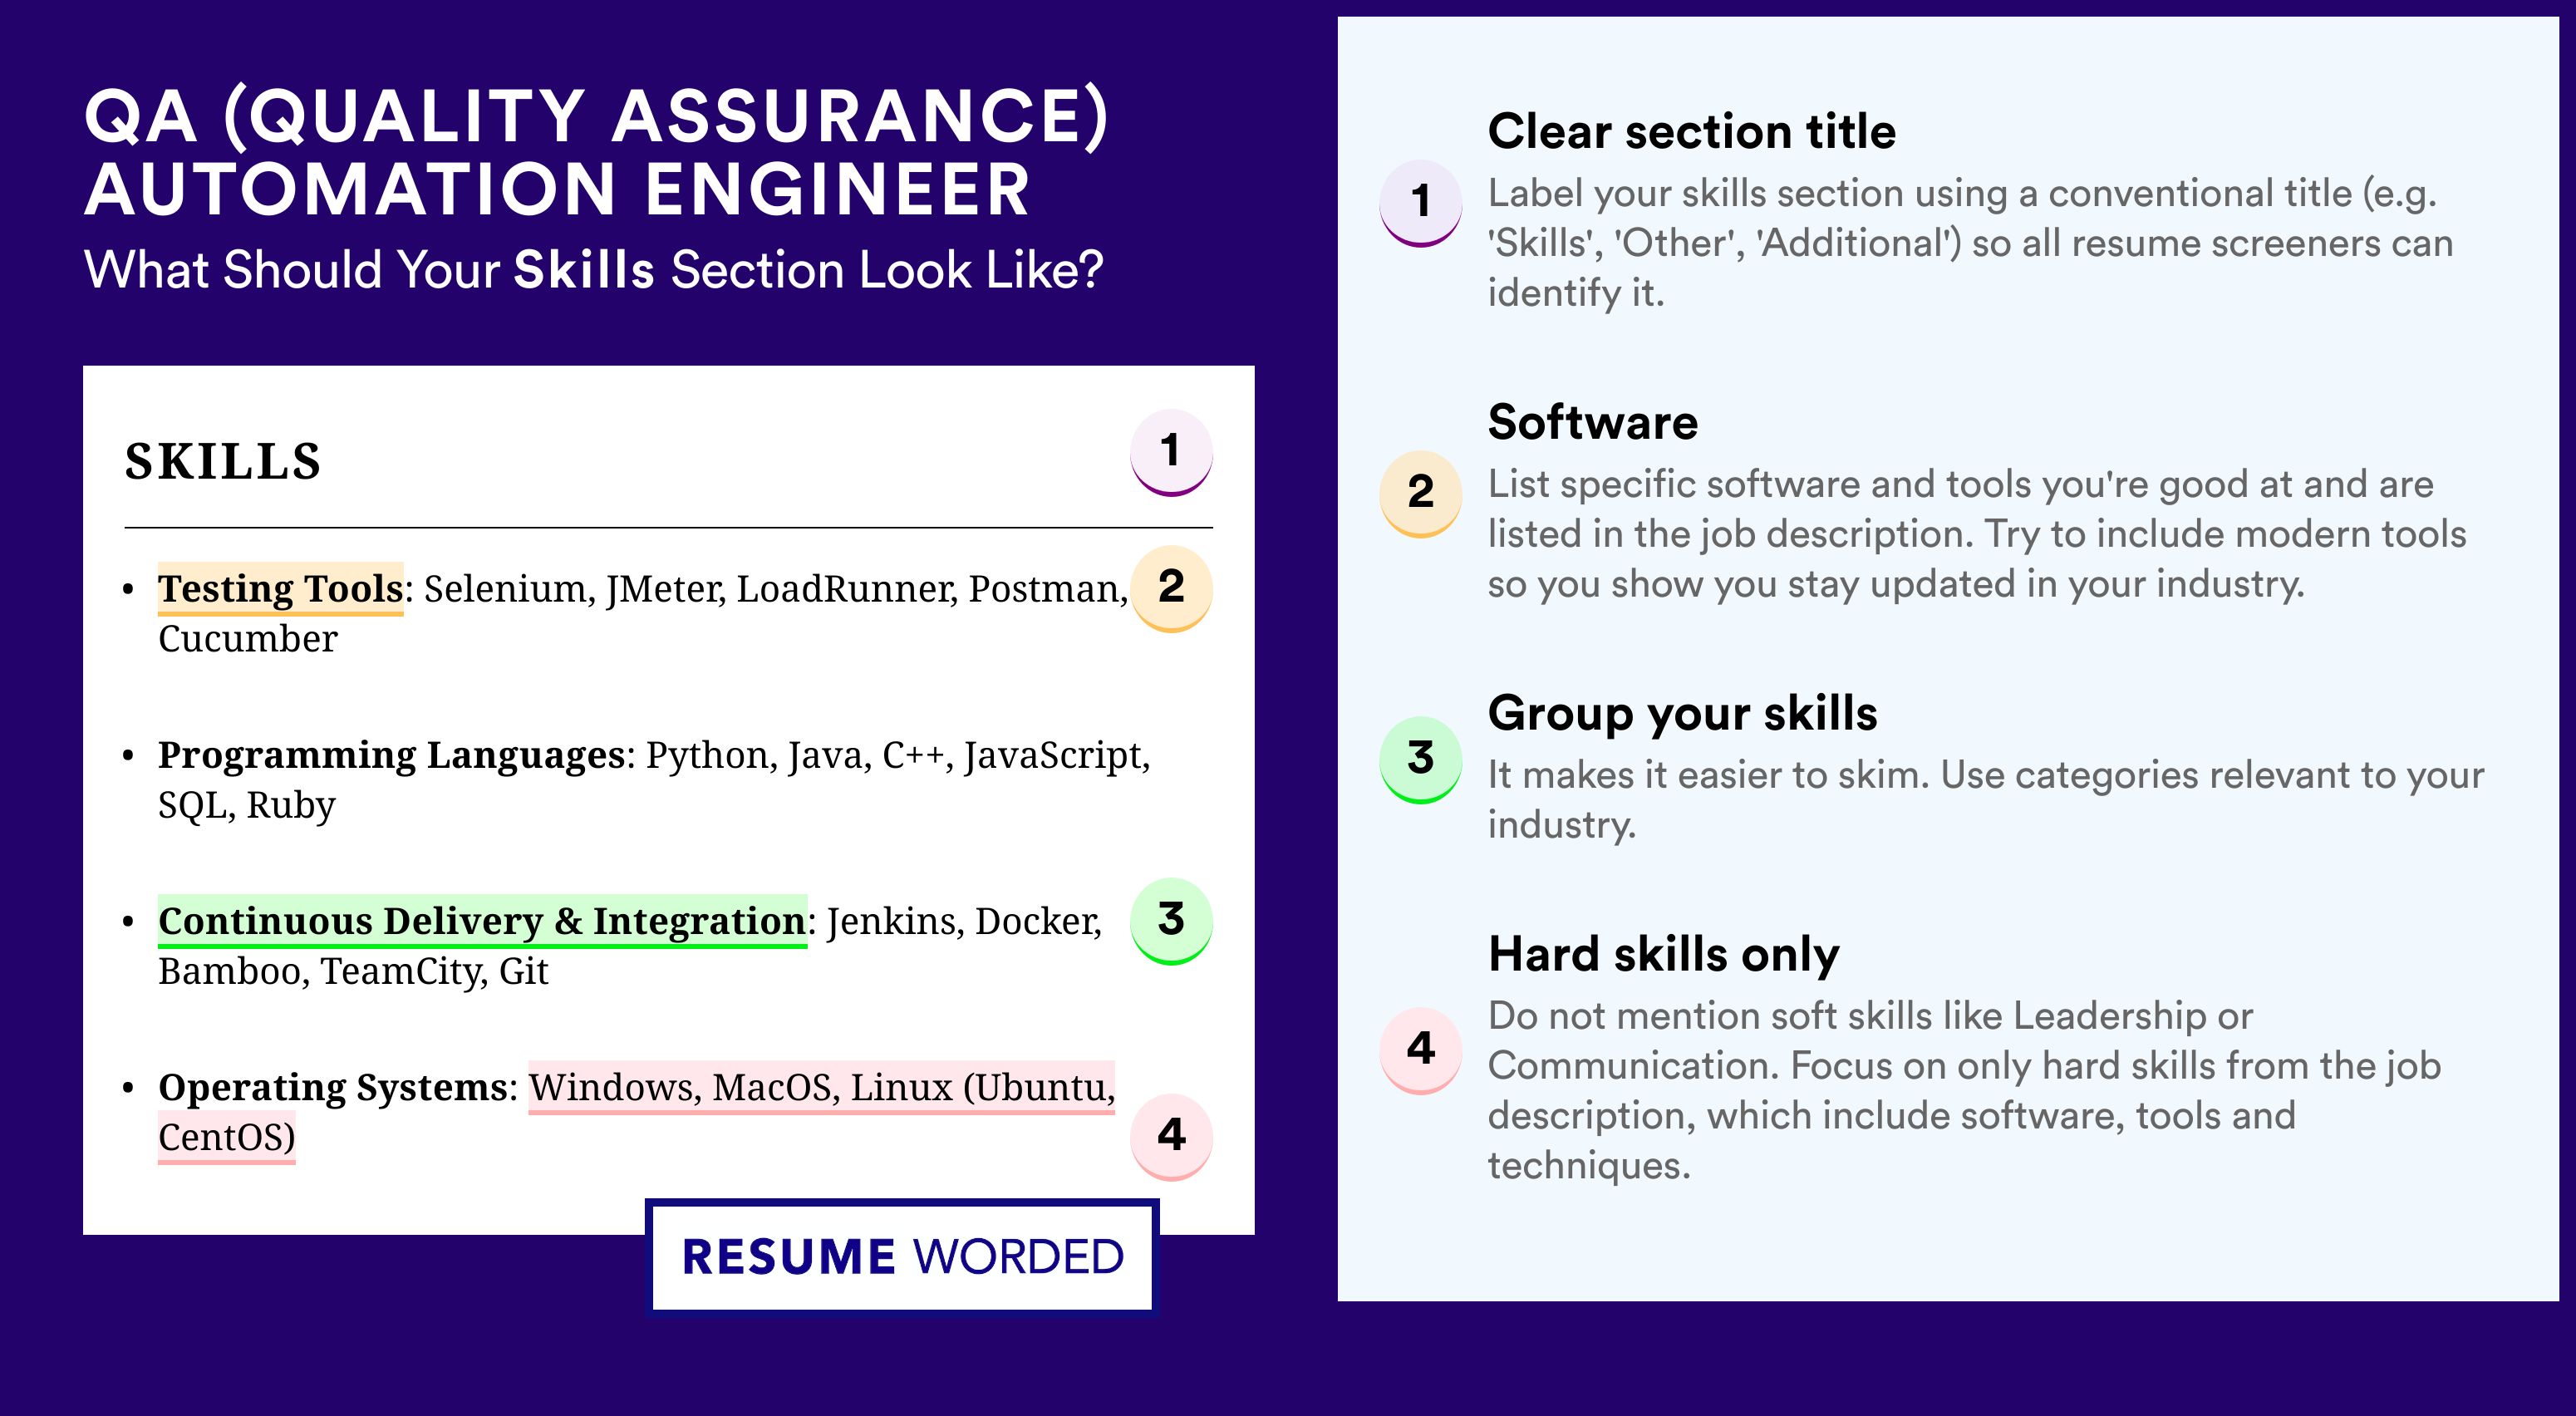Click the green number 3 badge in the resume
The image size is (2576, 1416).
[1171, 920]
